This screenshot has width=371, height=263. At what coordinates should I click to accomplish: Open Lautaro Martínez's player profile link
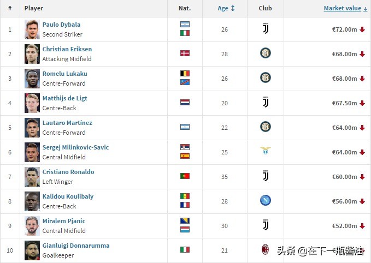67,123
